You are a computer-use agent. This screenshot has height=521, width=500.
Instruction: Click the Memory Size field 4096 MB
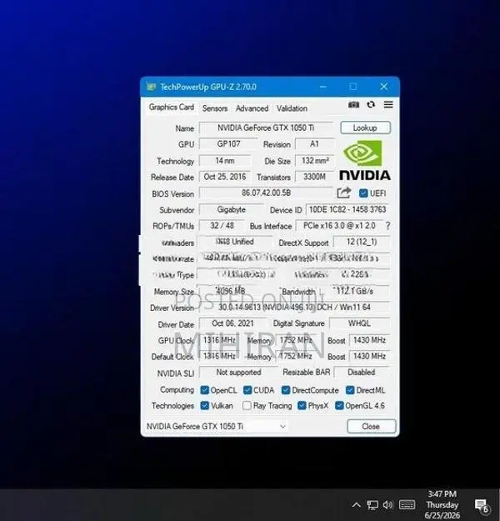coord(230,291)
